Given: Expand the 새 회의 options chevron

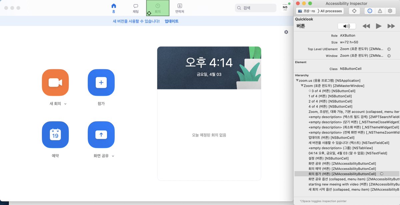Looking at the screenshot, I should (65, 104).
